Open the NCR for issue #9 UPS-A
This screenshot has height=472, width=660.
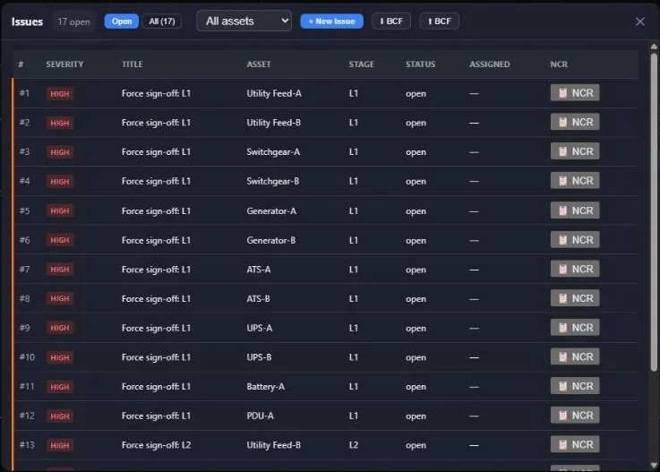click(x=575, y=327)
